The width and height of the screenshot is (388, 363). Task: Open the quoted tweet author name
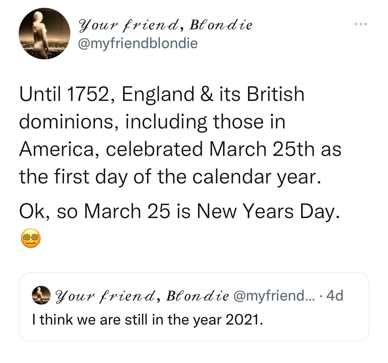click(x=142, y=295)
